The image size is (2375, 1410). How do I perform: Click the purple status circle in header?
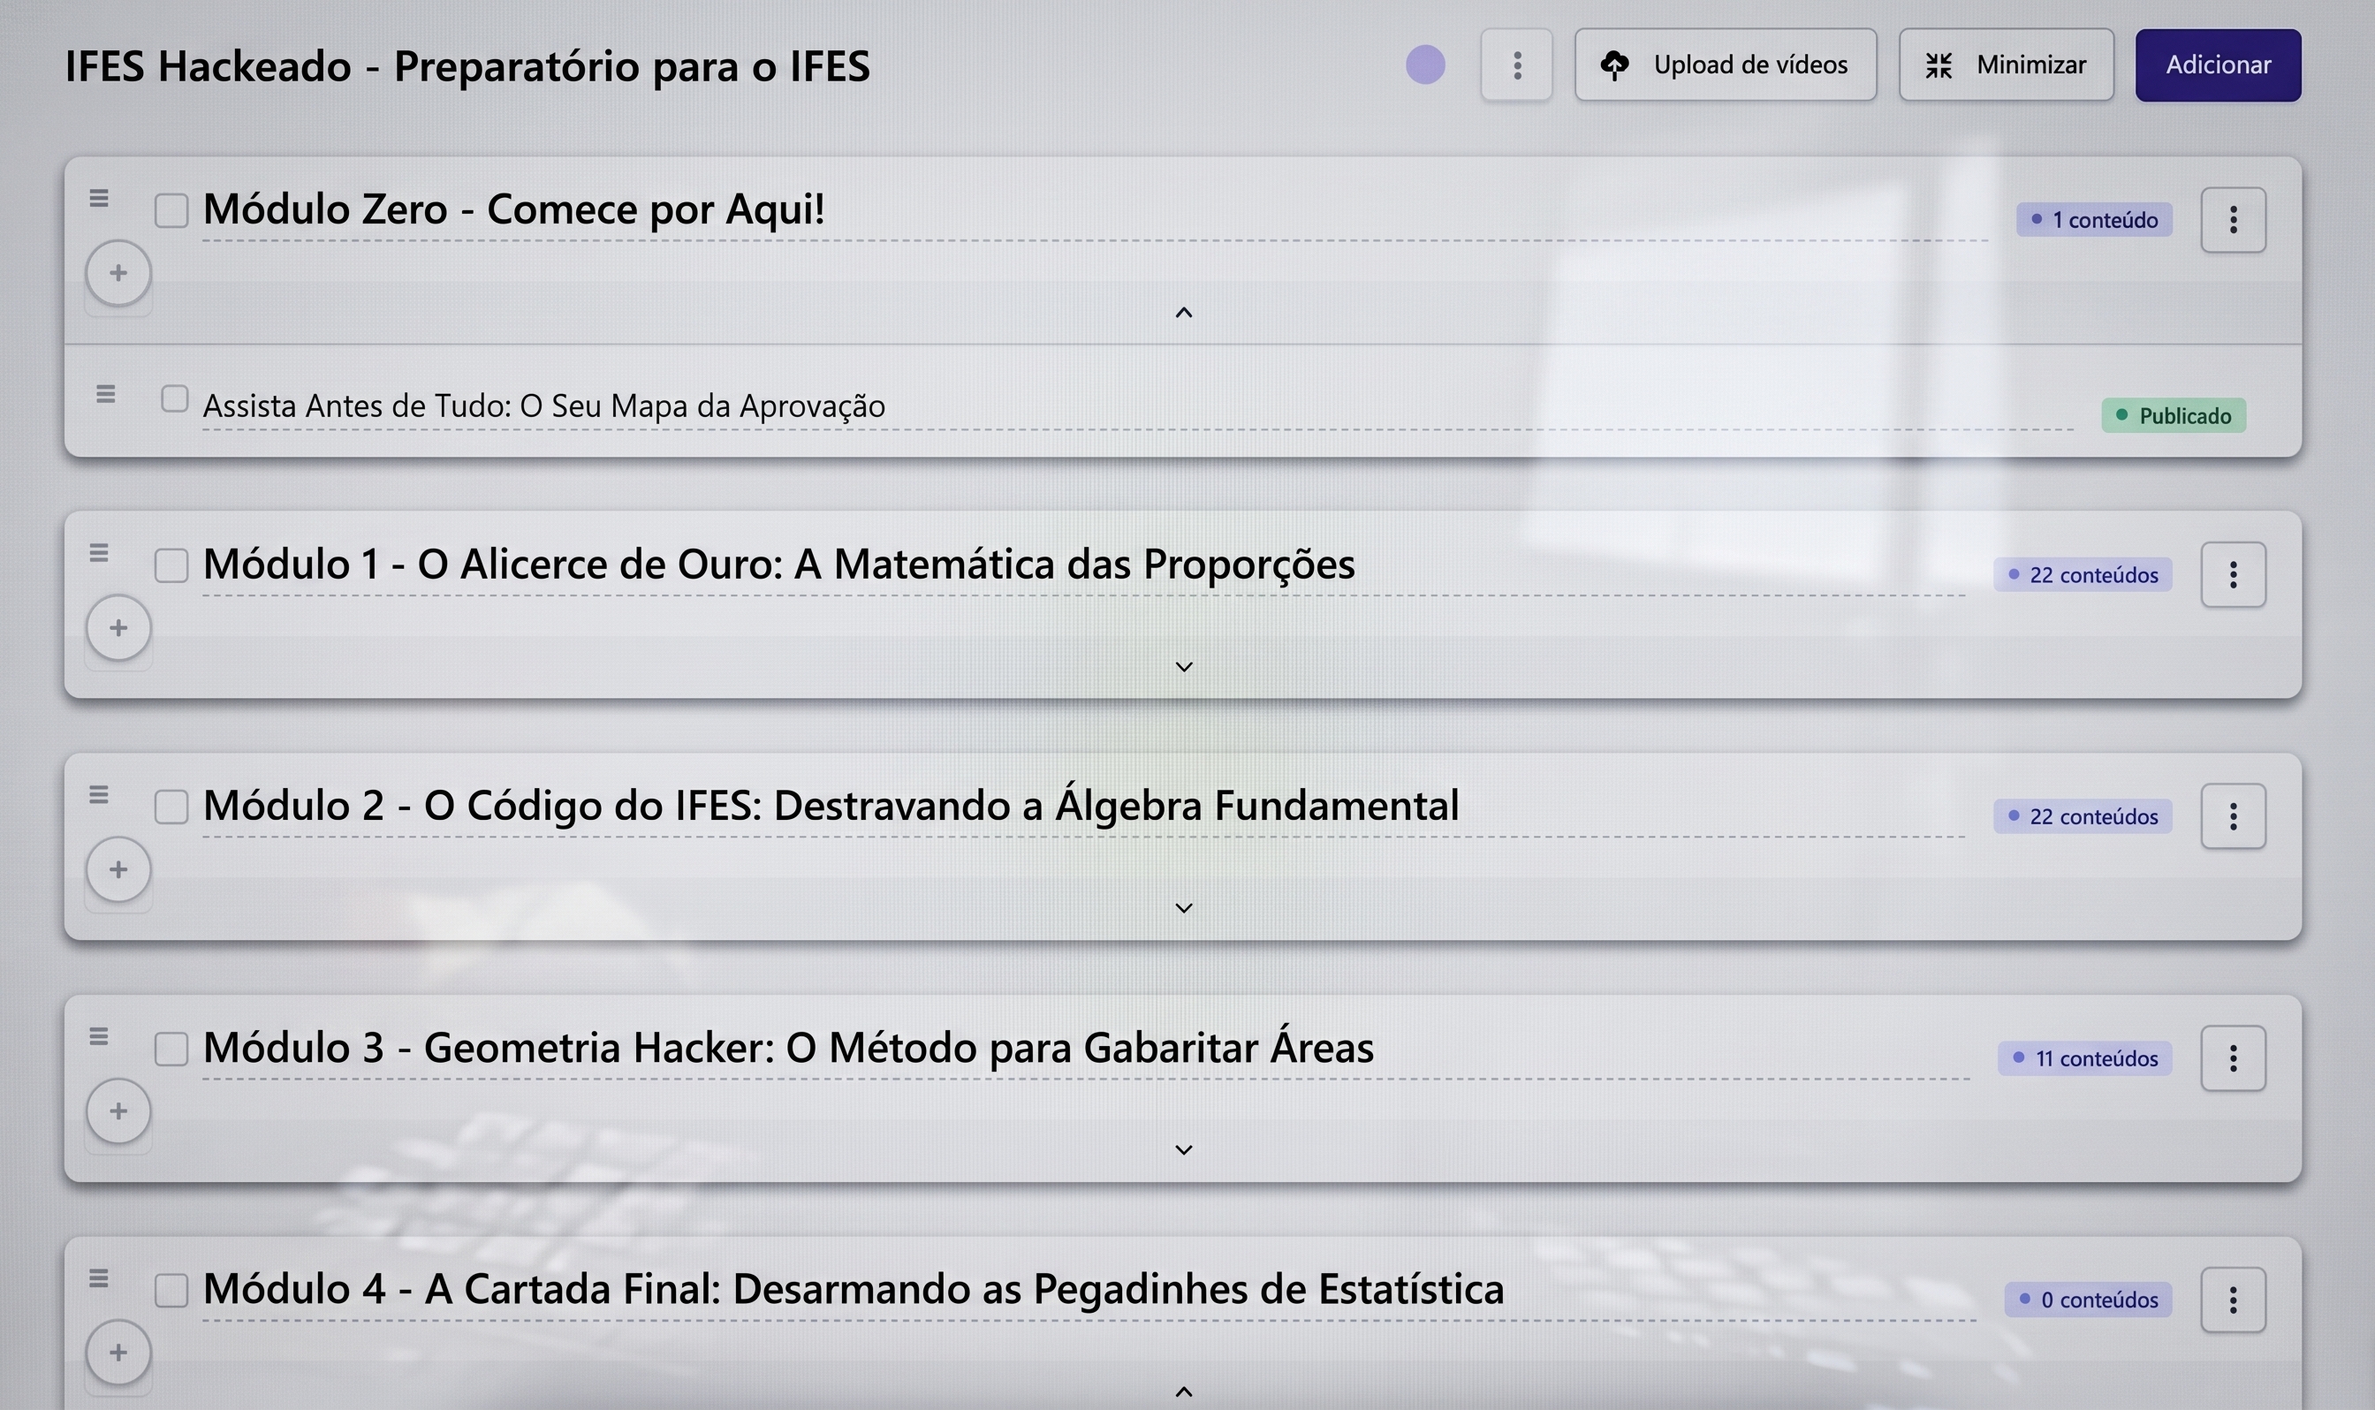tap(1425, 64)
